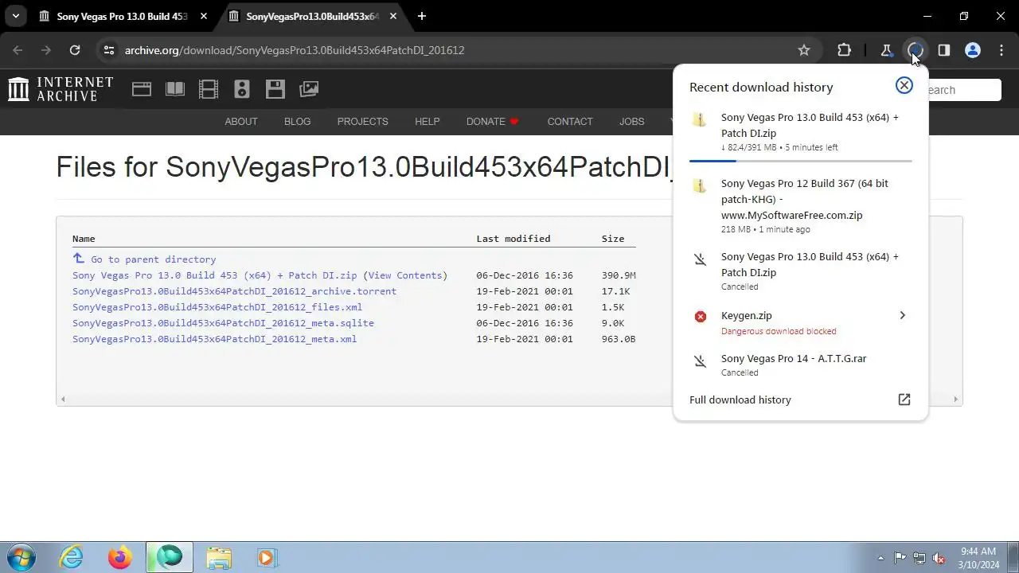Open media player icon on taskbar
This screenshot has height=573, width=1019.
[x=267, y=557]
